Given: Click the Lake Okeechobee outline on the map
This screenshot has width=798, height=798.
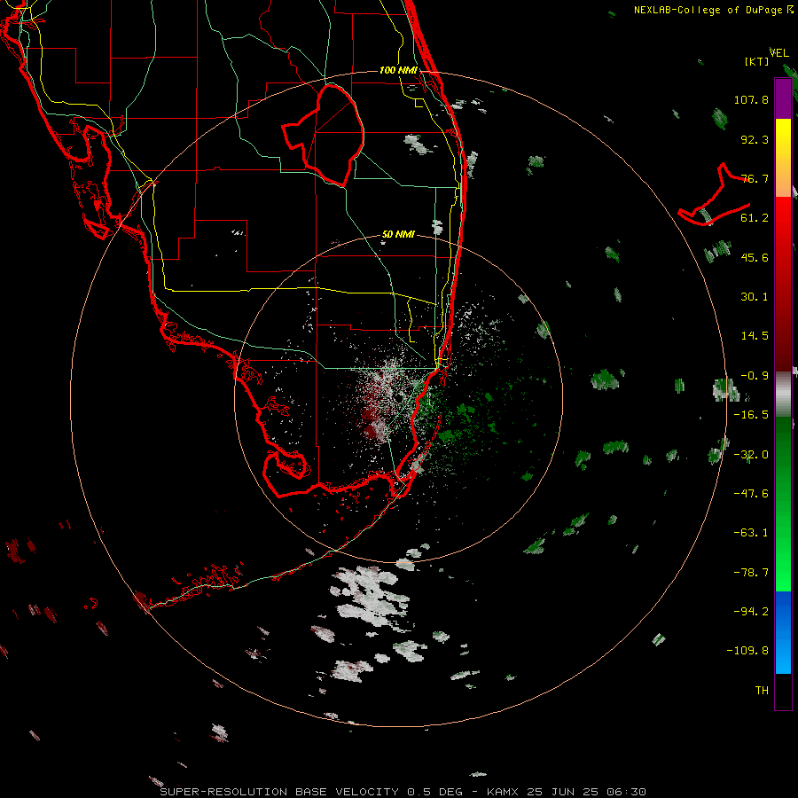Looking at the screenshot, I should 324,136.
